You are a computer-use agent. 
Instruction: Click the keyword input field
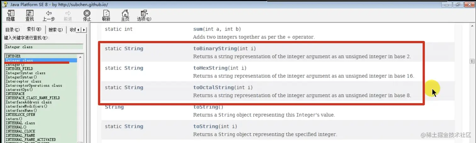click(44, 47)
